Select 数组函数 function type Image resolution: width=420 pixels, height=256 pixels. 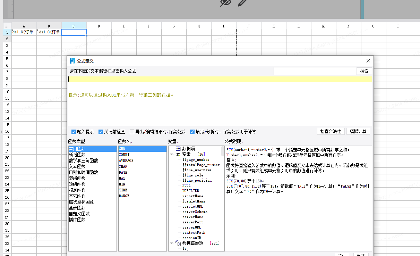[93, 184]
